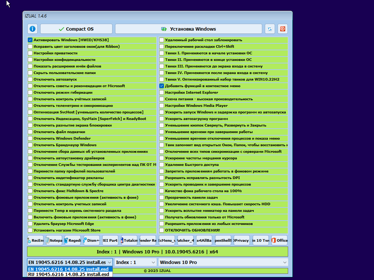Check Удалить браузер Microsoft Edge
The height and width of the screenshot is (280, 374).
[30, 224]
